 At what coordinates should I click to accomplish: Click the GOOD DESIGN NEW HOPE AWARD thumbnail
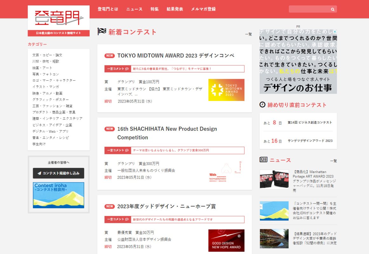[x=226, y=240]
